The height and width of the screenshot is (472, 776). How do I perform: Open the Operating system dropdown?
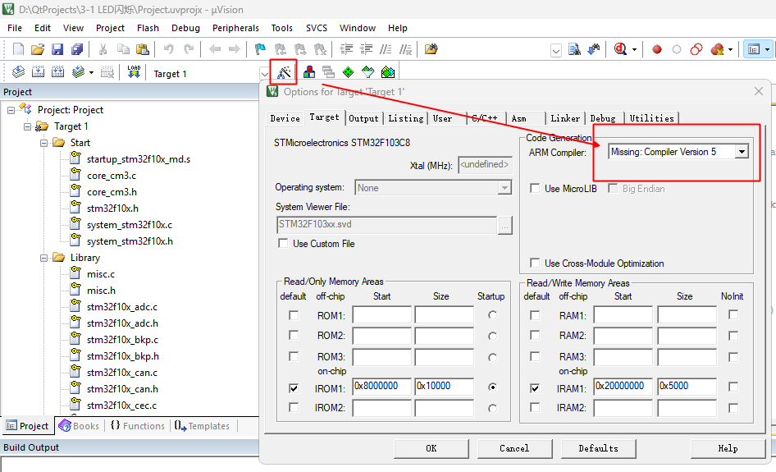coord(504,188)
